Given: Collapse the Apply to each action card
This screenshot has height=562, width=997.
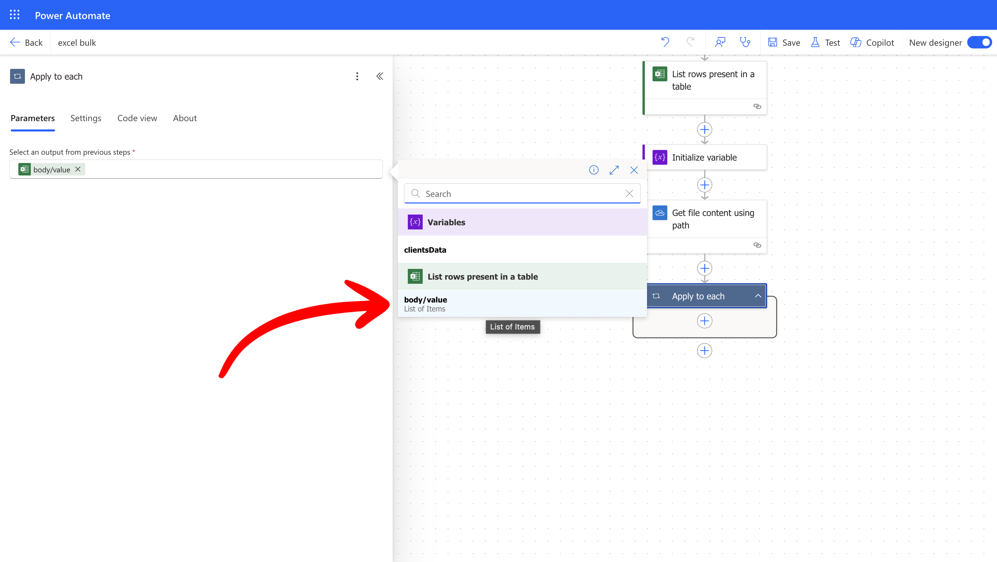Looking at the screenshot, I should click(x=757, y=296).
